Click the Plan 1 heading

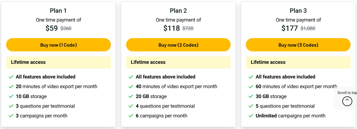[58, 11]
